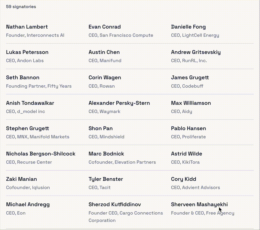This screenshot has height=230, width=260.
Task: Select Stephen Grugett's name
Action: (x=27, y=128)
